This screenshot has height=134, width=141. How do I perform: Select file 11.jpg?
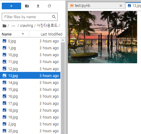(30, 62)
